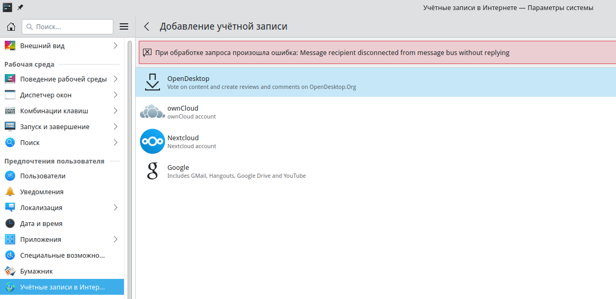This screenshot has width=616, height=299.
Task: Expand the "Приложения" chevron
Action: [115, 239]
